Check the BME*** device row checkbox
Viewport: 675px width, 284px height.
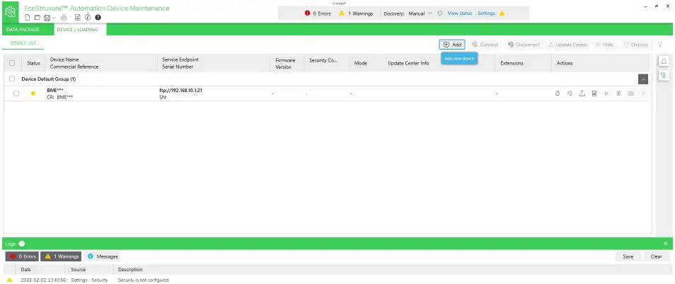click(x=16, y=93)
